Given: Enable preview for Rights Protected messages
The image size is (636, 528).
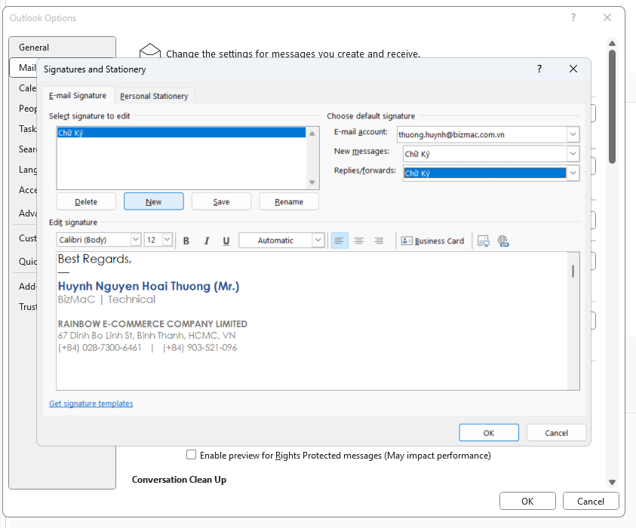Looking at the screenshot, I should (192, 455).
